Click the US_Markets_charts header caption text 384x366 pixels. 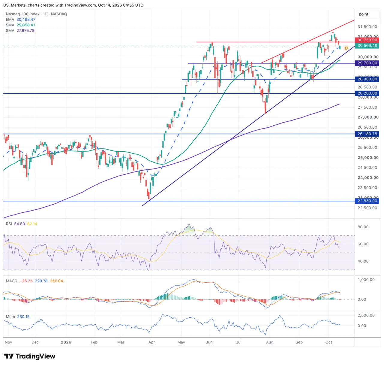click(73, 5)
